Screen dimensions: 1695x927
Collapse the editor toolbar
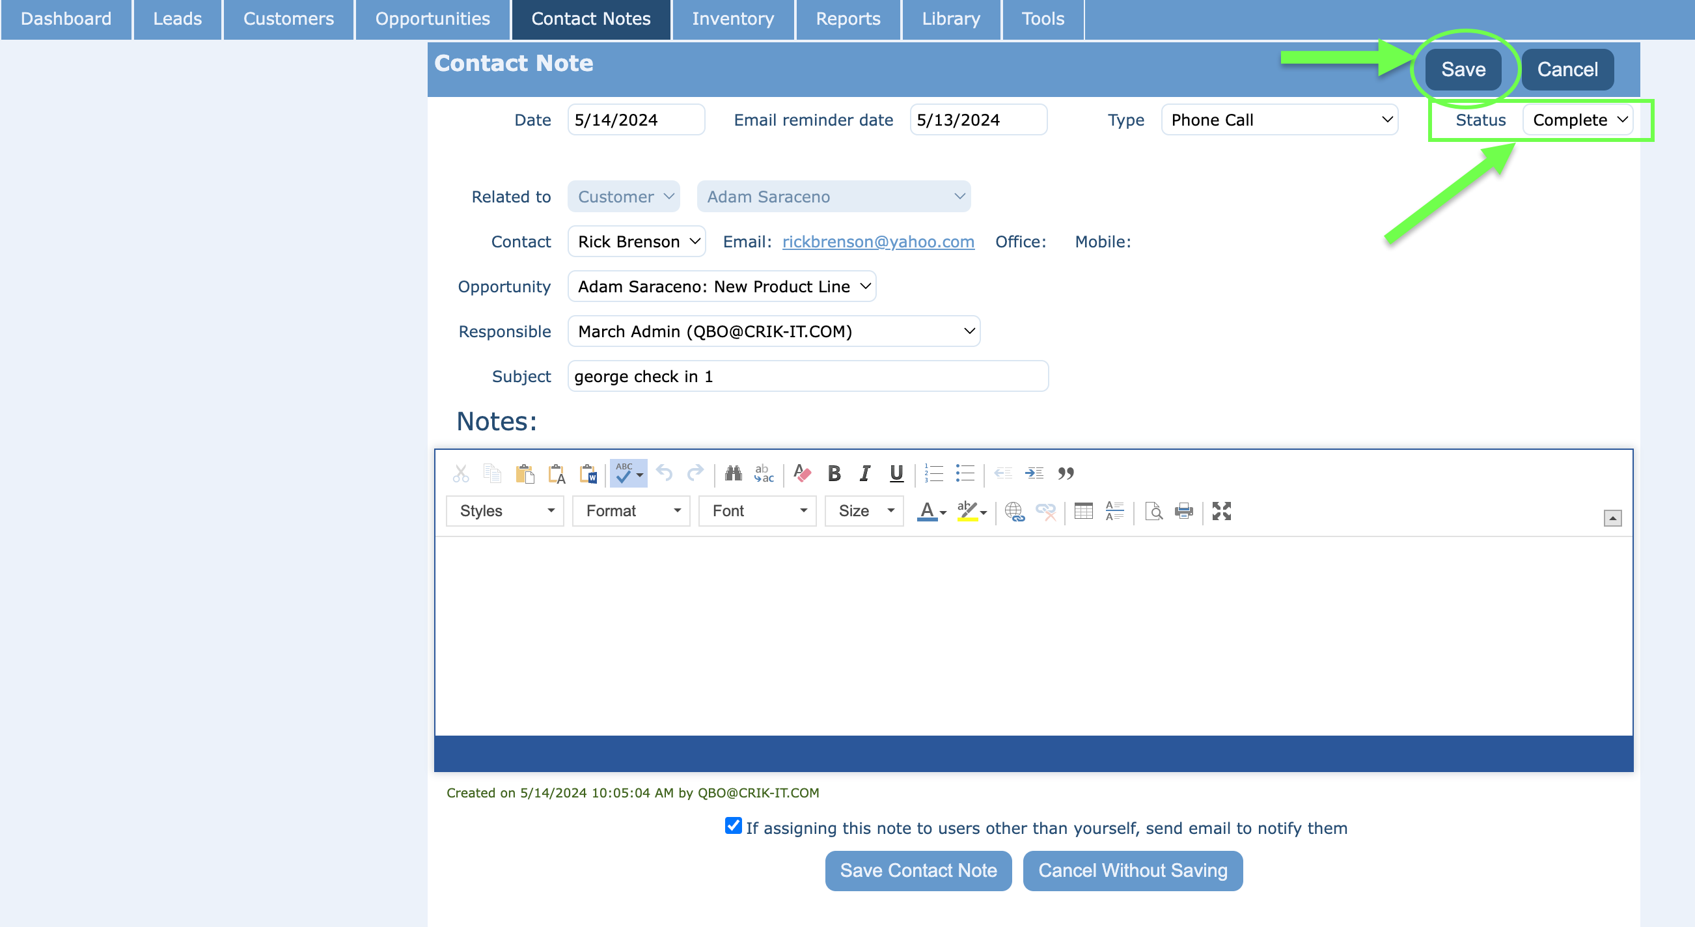pyautogui.click(x=1612, y=518)
